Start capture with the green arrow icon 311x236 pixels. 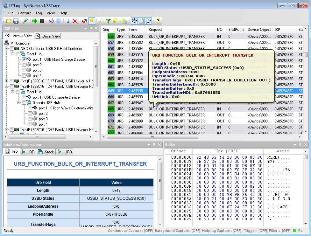click(x=35, y=21)
